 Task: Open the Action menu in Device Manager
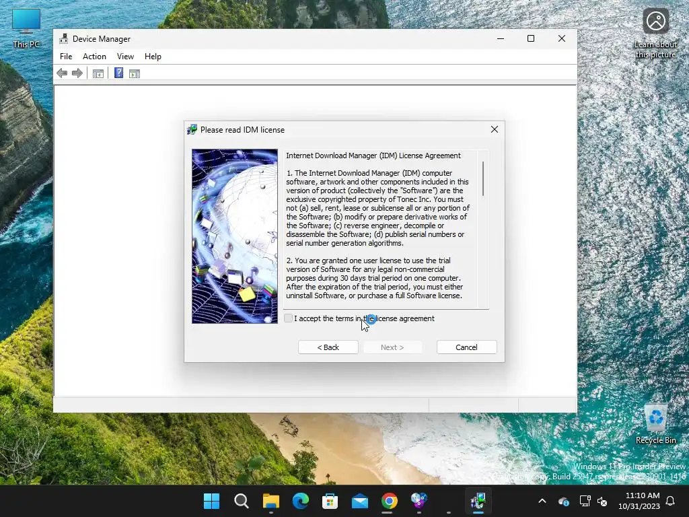point(94,57)
